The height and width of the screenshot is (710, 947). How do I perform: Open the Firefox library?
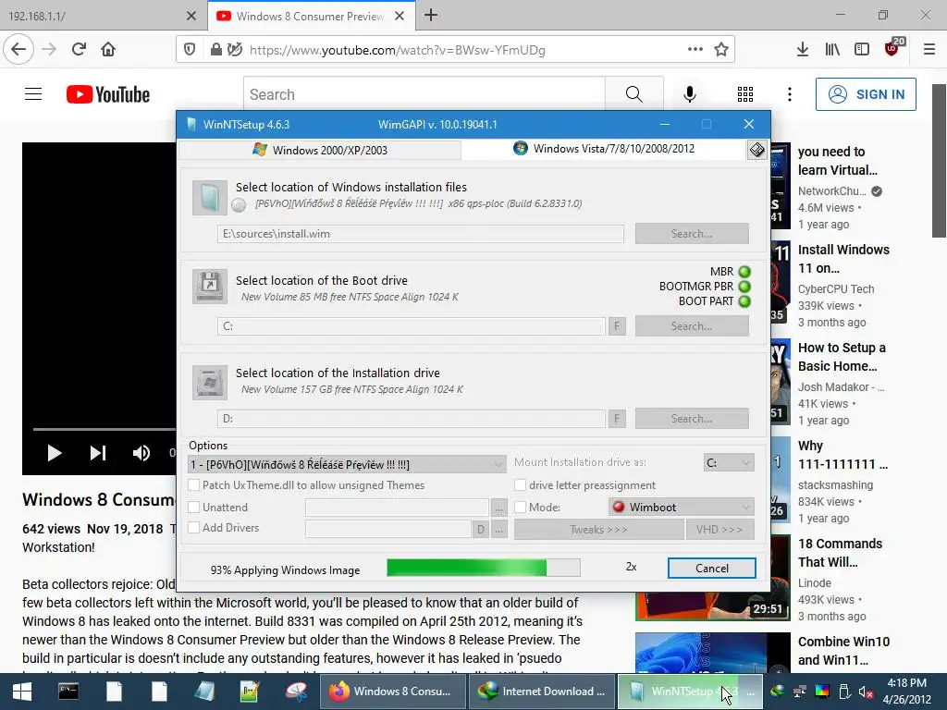832,50
